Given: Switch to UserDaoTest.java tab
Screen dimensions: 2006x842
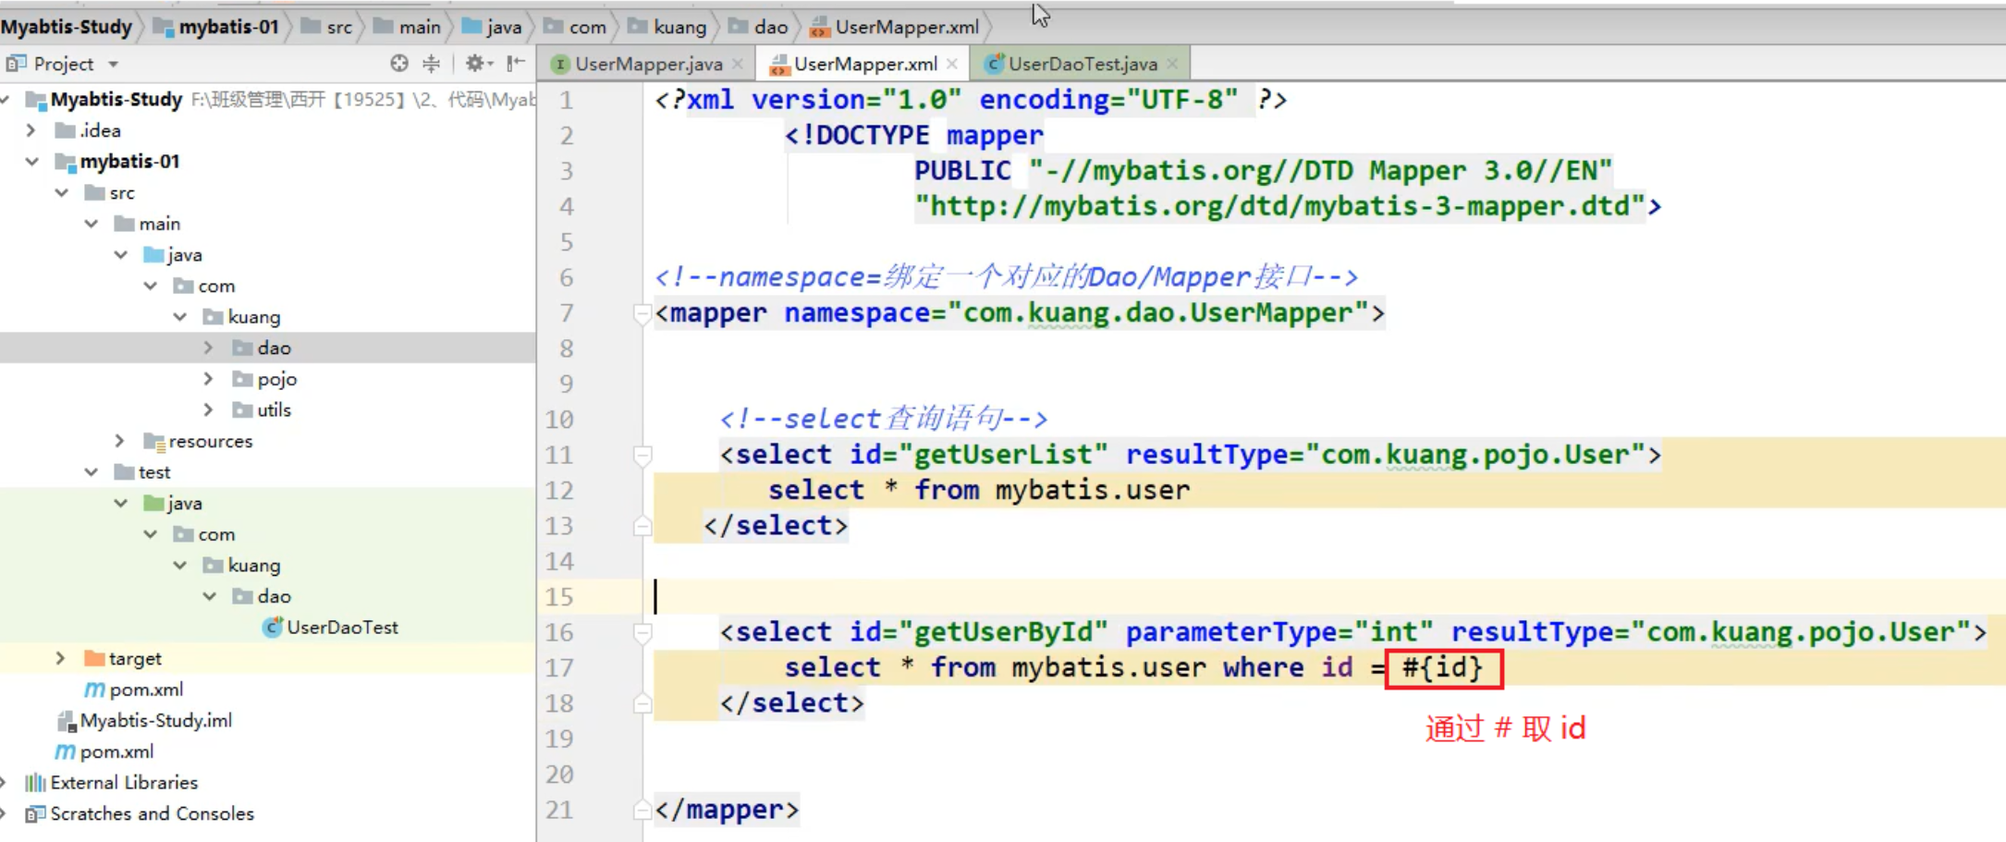Looking at the screenshot, I should point(1083,64).
